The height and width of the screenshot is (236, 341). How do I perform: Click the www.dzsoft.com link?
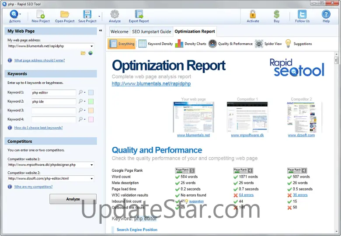click(301, 135)
